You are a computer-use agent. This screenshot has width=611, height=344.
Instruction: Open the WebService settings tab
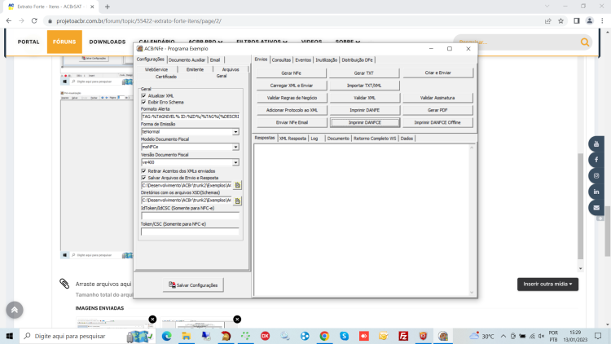(156, 69)
